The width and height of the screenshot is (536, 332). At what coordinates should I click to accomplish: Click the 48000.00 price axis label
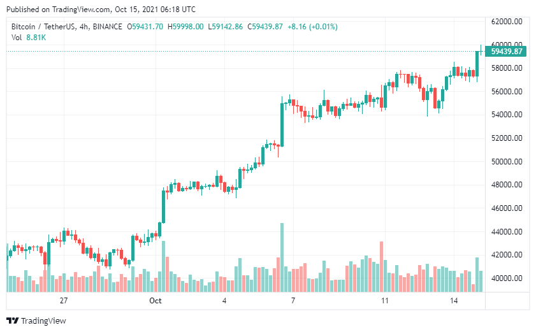(x=507, y=185)
